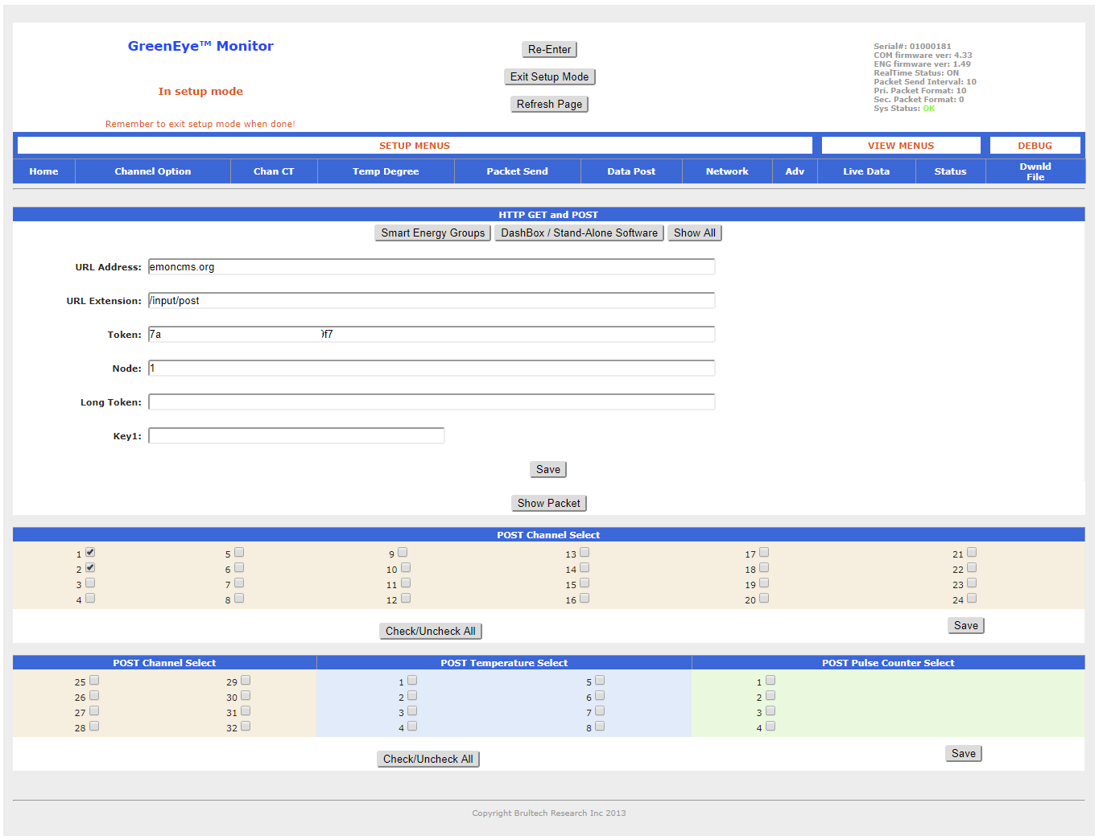The height and width of the screenshot is (840, 1103).
Task: Open the Temp Degree menu
Action: pos(386,171)
